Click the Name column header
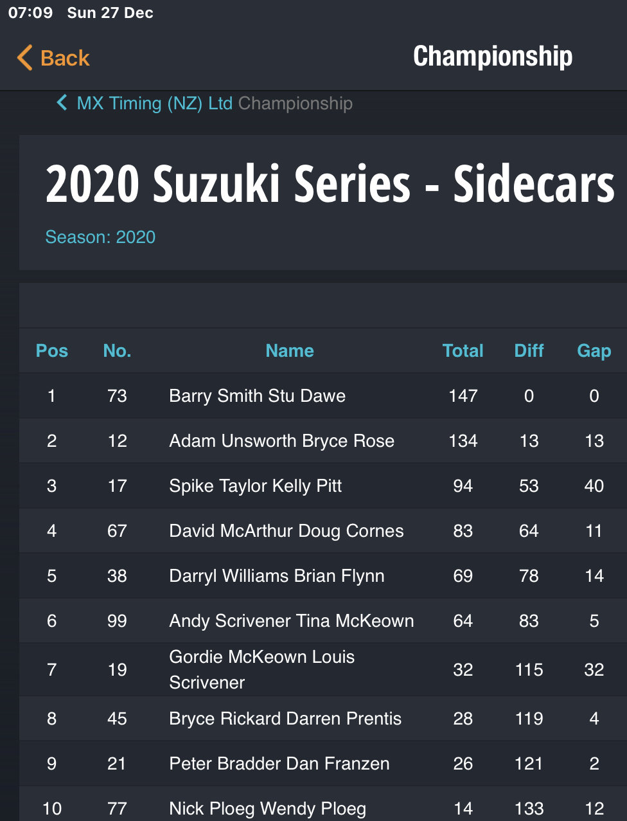 pos(290,350)
